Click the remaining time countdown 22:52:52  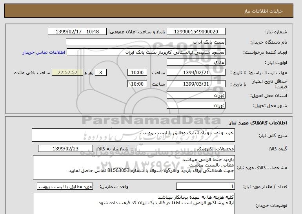tap(67, 73)
